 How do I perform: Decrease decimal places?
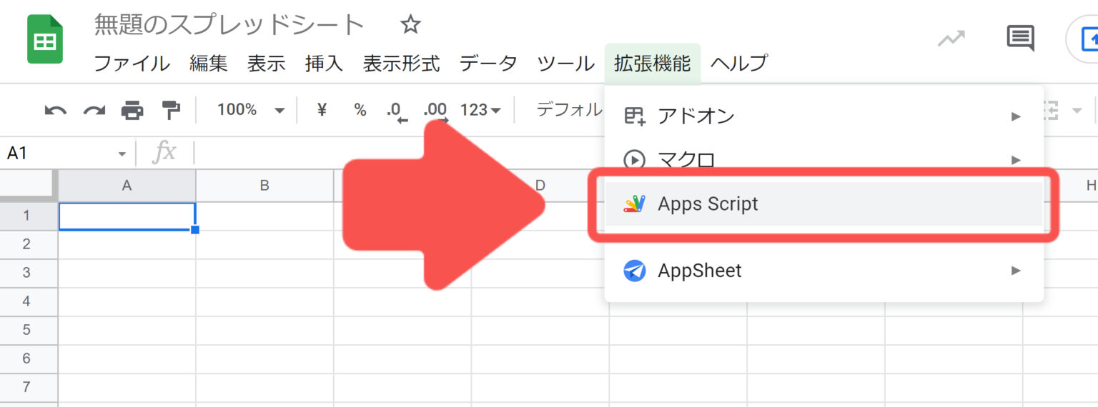click(x=395, y=111)
